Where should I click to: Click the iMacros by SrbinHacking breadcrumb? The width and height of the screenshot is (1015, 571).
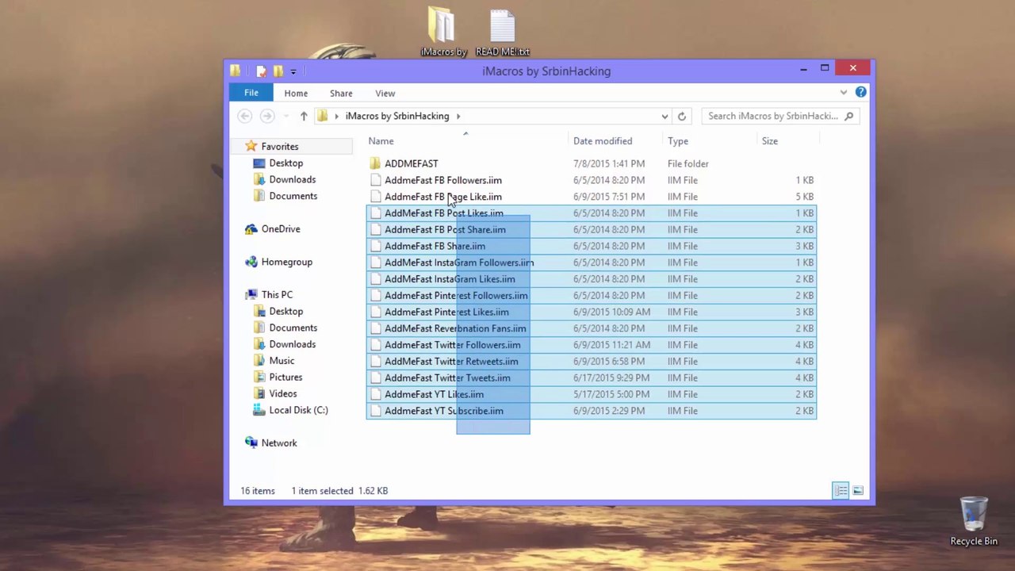point(397,116)
